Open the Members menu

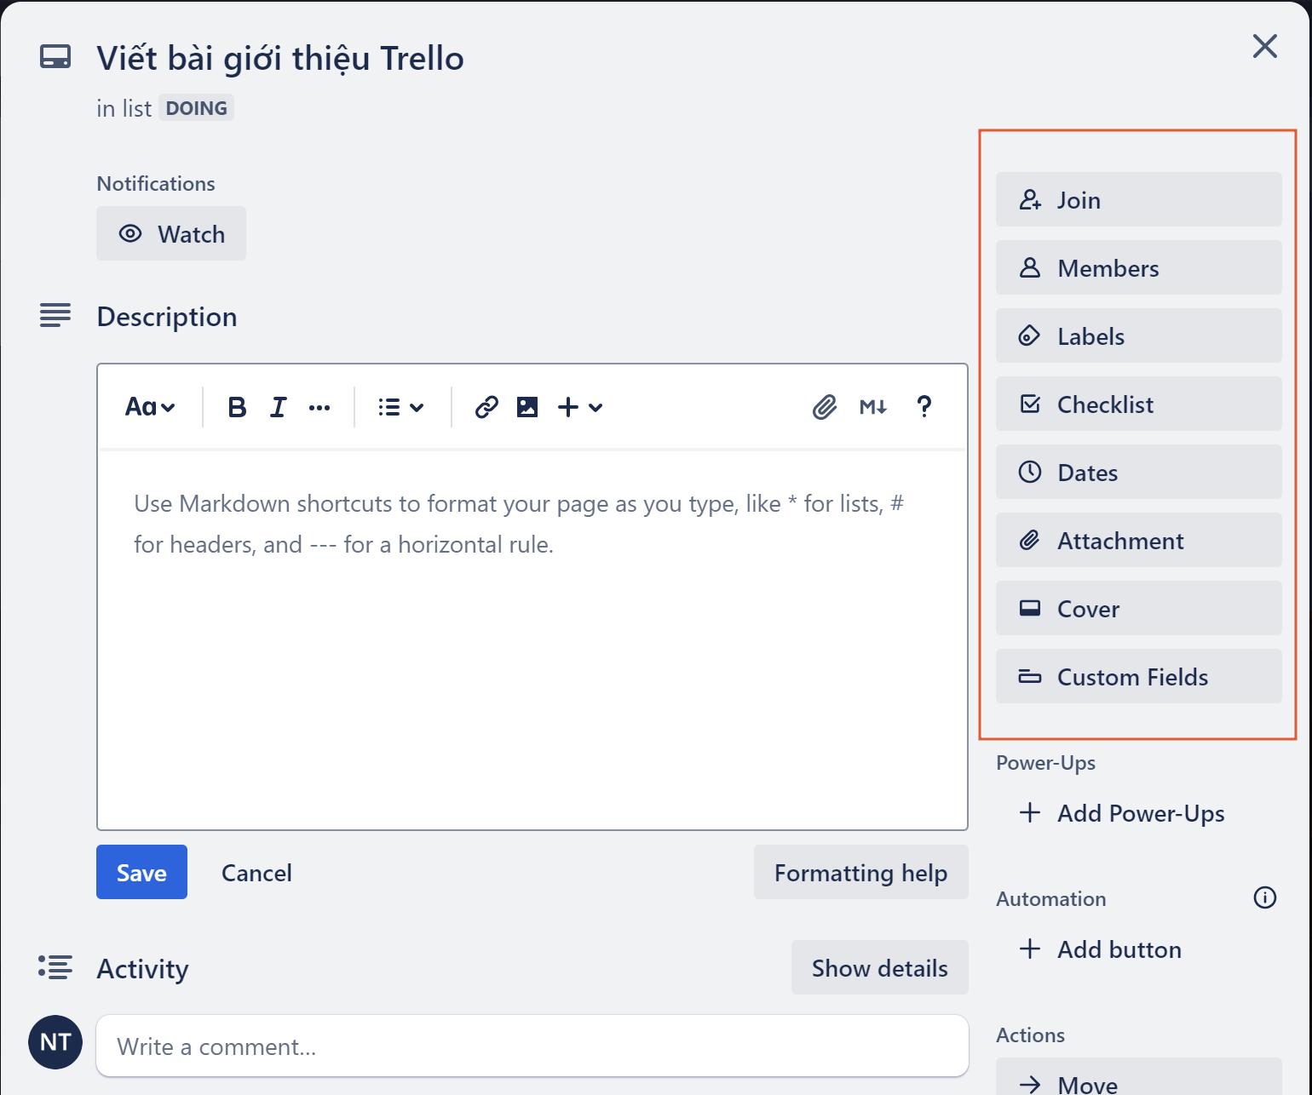tap(1139, 267)
